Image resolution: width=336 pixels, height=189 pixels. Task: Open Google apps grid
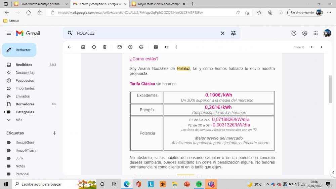tap(316, 33)
